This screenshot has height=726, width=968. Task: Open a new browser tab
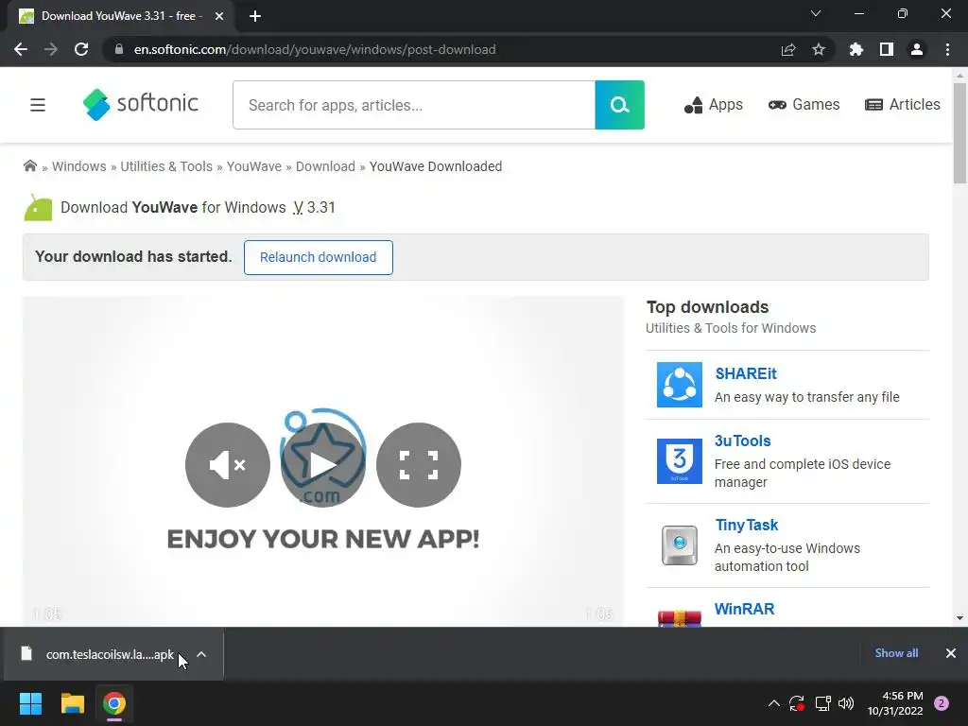255,16
